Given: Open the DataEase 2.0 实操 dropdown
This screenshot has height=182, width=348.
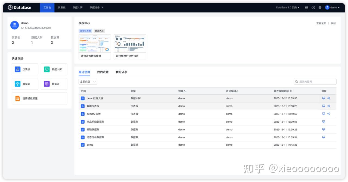Looking at the screenshot, I should coord(288,8).
